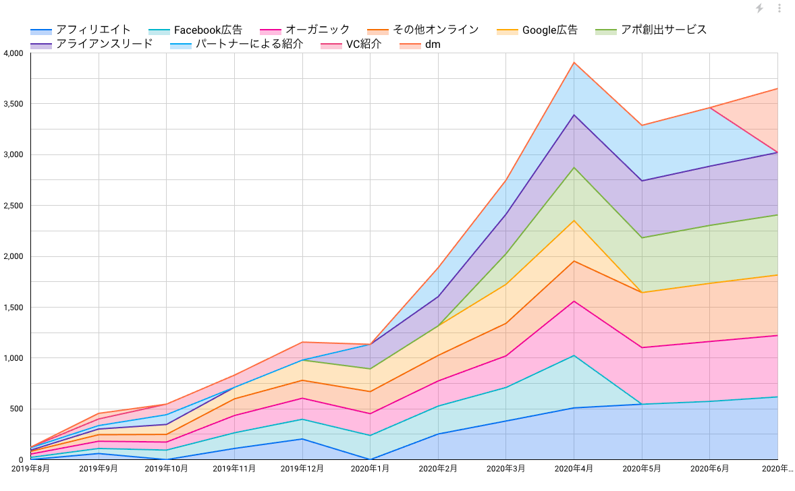Image resolution: width=795 pixels, height=491 pixels.
Task: Click the 2019年8月 axis label
Action: click(30, 469)
